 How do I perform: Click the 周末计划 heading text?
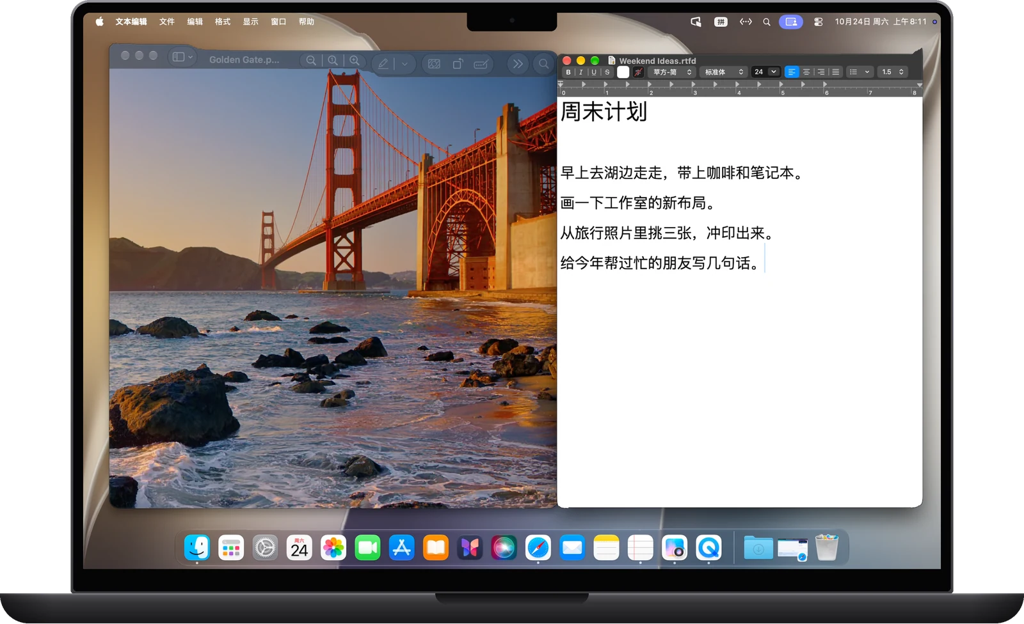(x=604, y=112)
